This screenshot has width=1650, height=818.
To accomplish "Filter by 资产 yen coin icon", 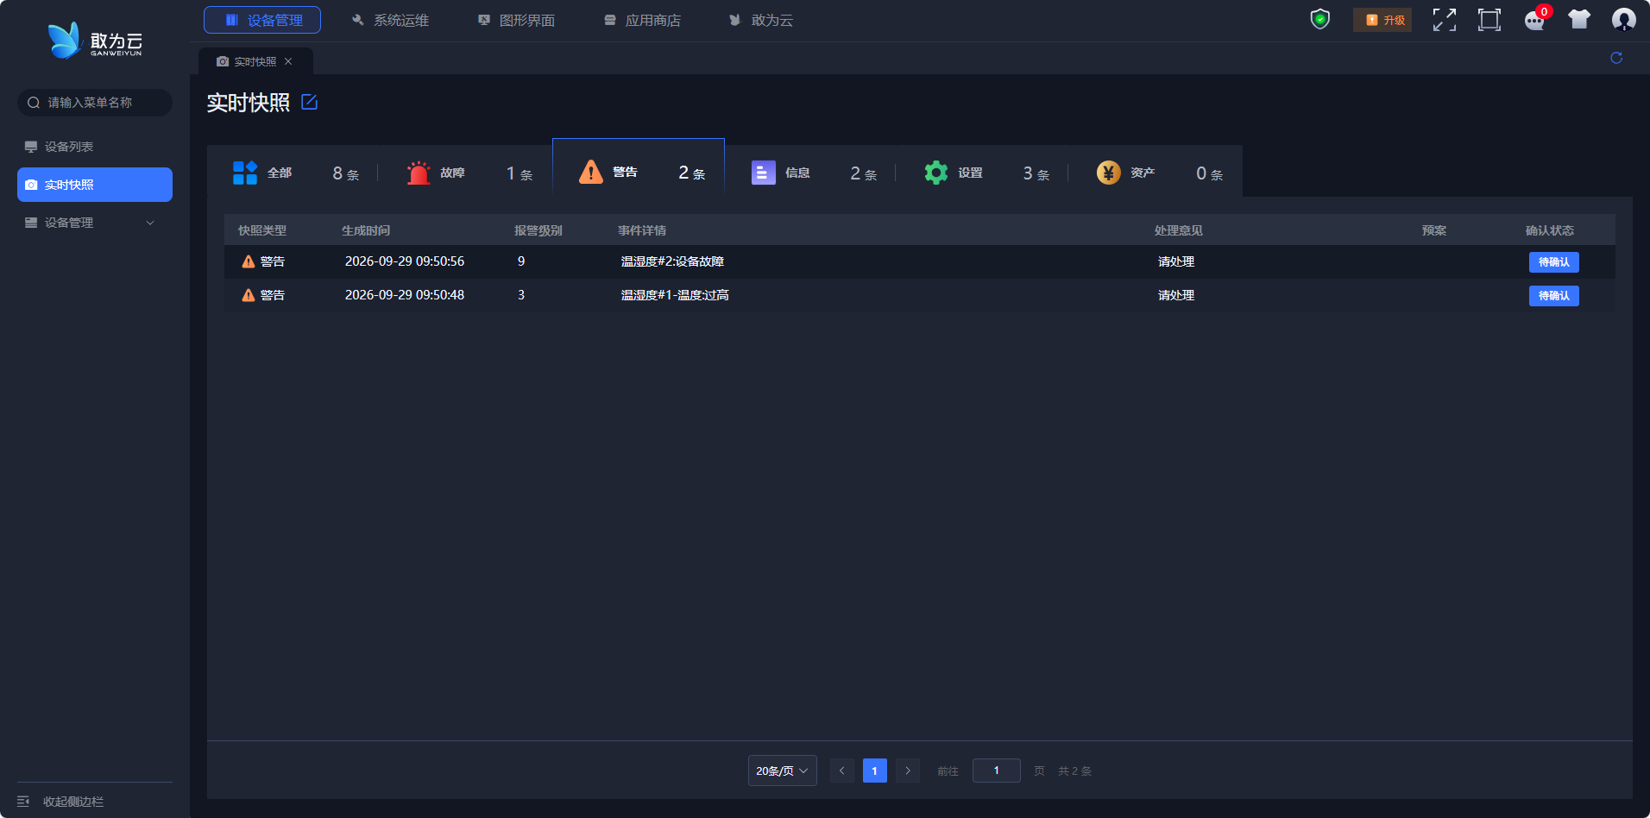I will pyautogui.click(x=1109, y=173).
